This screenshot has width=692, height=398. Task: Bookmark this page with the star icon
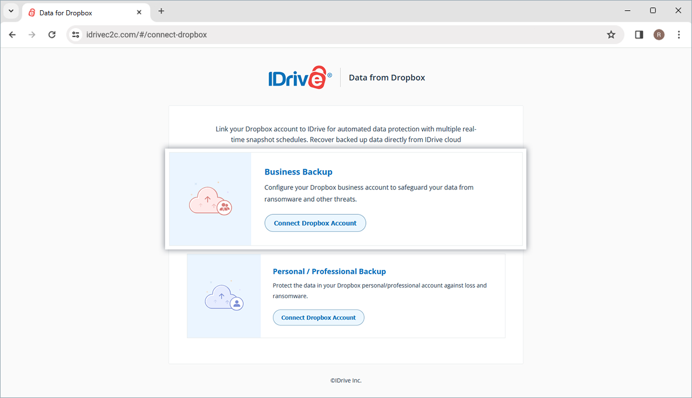click(x=611, y=35)
